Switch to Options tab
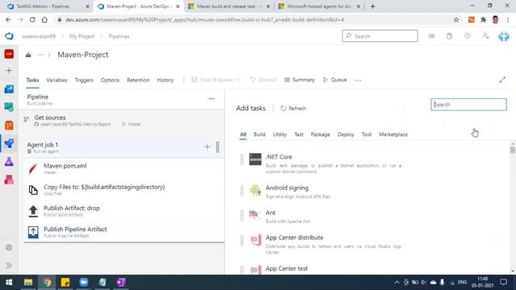 pyautogui.click(x=110, y=80)
